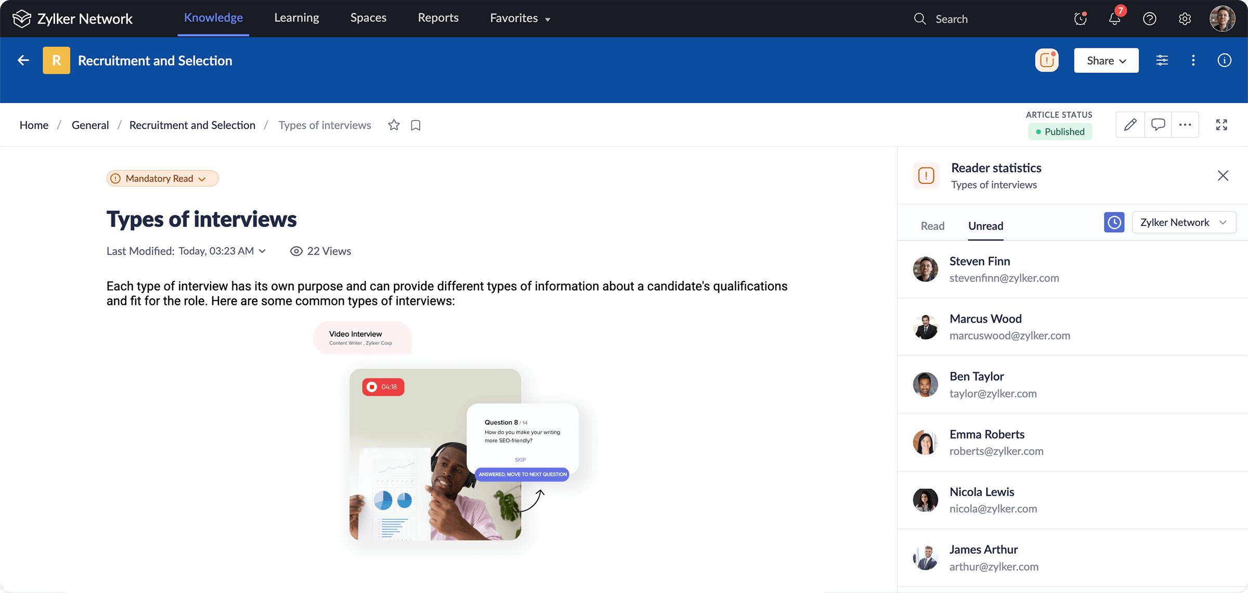Open the article comments icon
This screenshot has height=593, width=1248.
click(1158, 125)
